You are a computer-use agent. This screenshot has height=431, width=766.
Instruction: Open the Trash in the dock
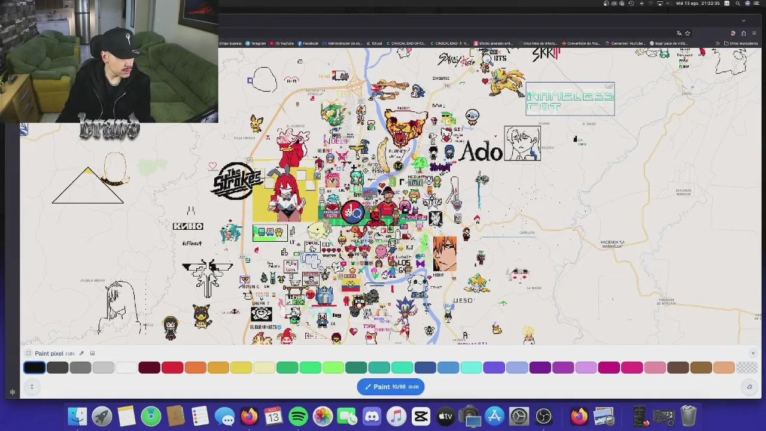click(x=688, y=416)
